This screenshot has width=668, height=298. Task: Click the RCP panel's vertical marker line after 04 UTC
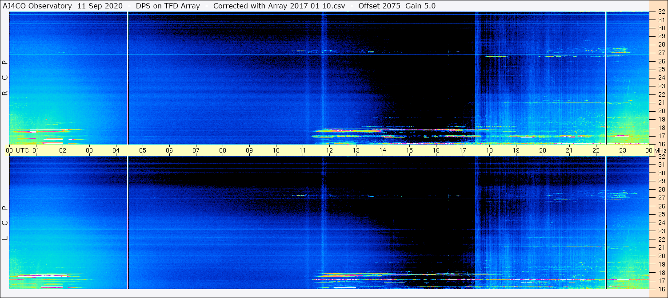(128, 78)
